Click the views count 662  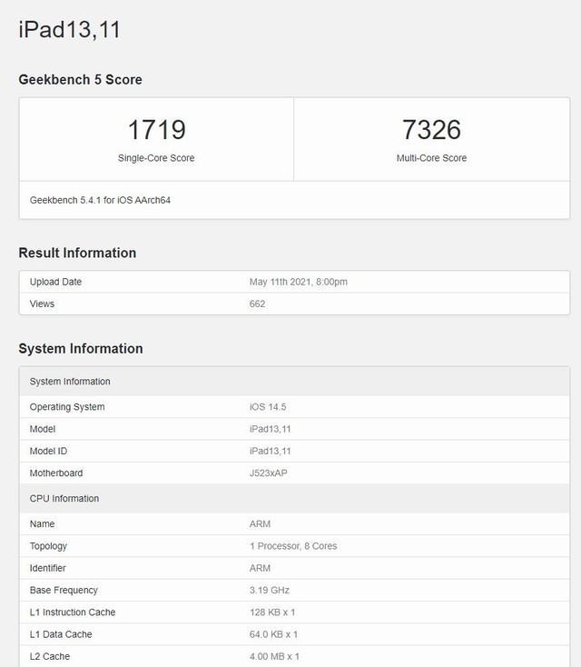click(x=257, y=304)
